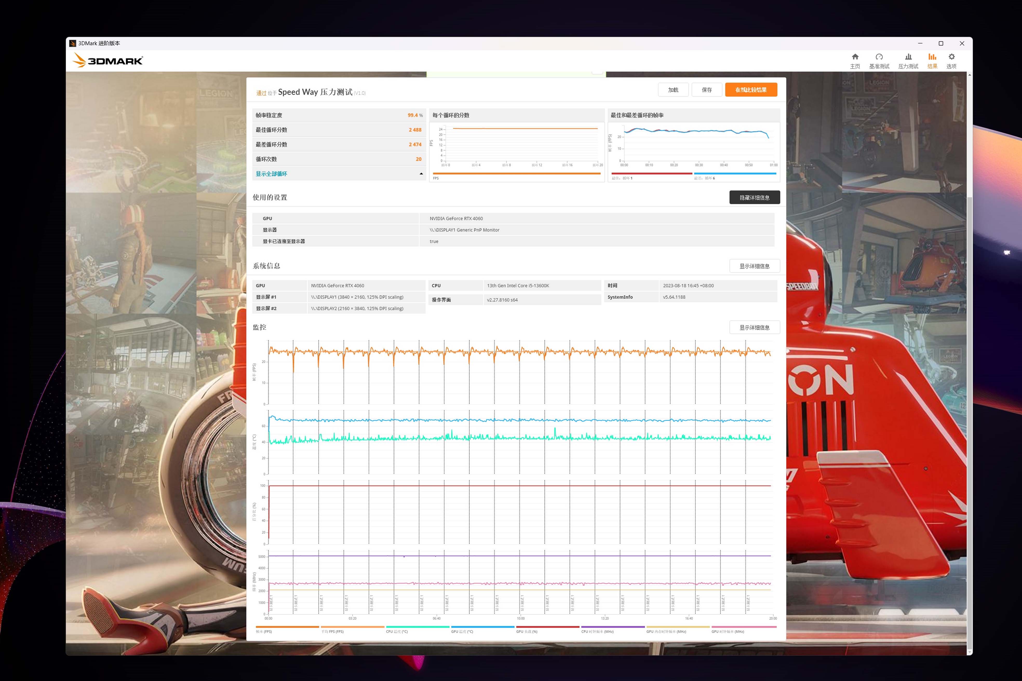This screenshot has height=681, width=1022.
Task: Click the 加载 load button
Action: pyautogui.click(x=673, y=90)
